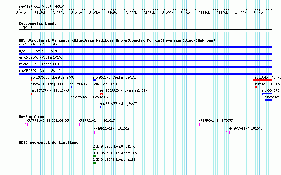Select the blue nsv962670 gain marker

(94, 80)
